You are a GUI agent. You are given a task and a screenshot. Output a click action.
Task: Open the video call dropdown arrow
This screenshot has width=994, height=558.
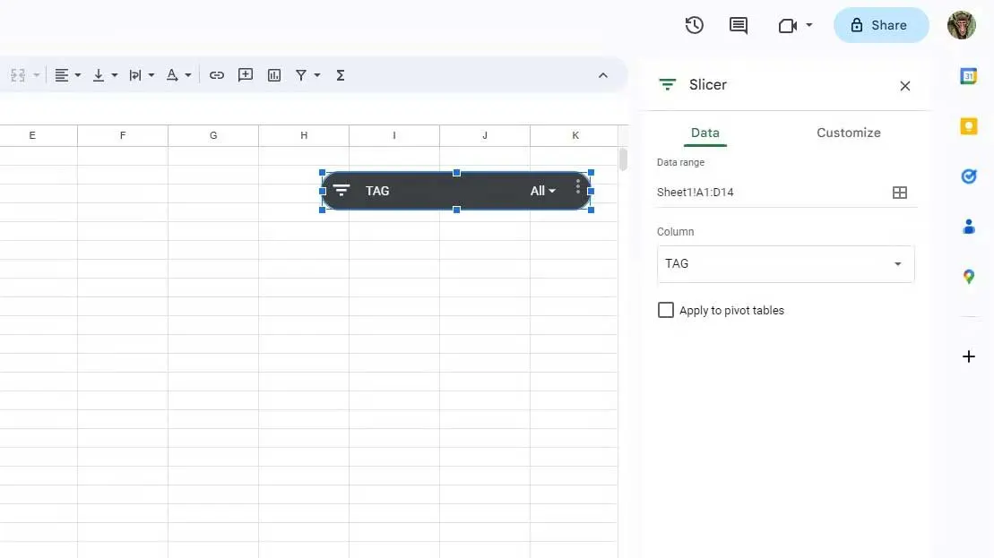807,25
